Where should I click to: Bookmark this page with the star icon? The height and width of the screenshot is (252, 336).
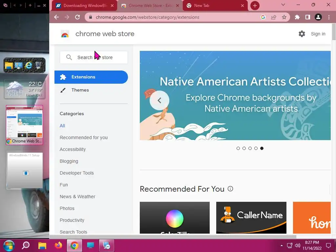click(284, 17)
